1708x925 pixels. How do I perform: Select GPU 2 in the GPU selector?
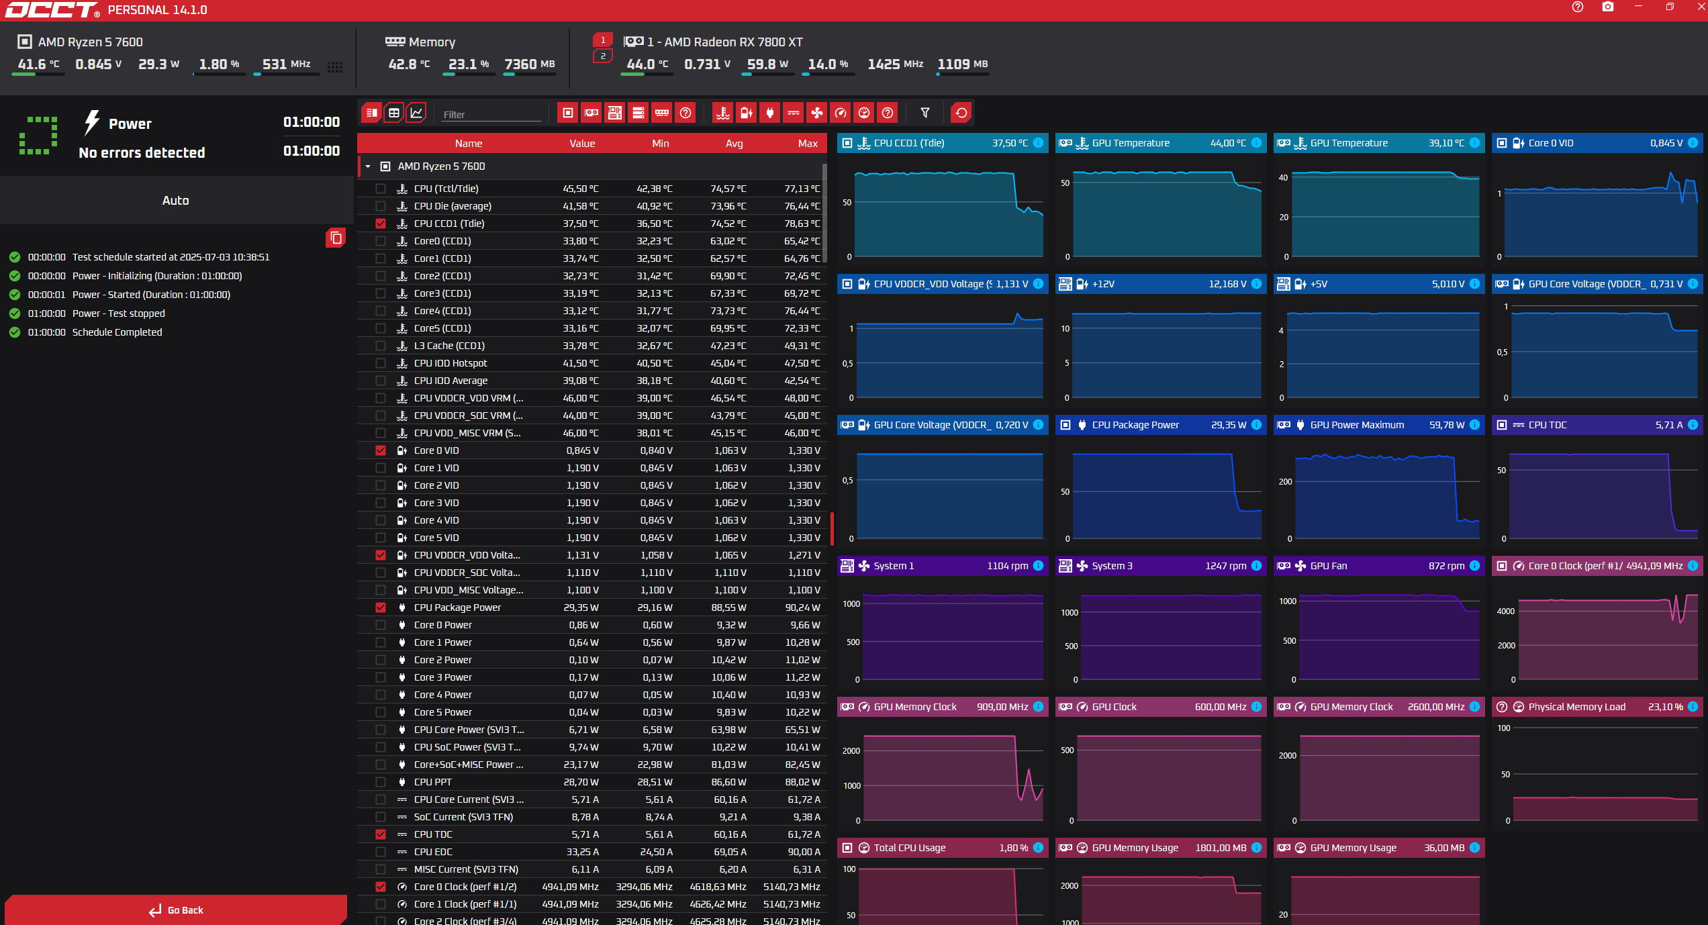point(602,56)
